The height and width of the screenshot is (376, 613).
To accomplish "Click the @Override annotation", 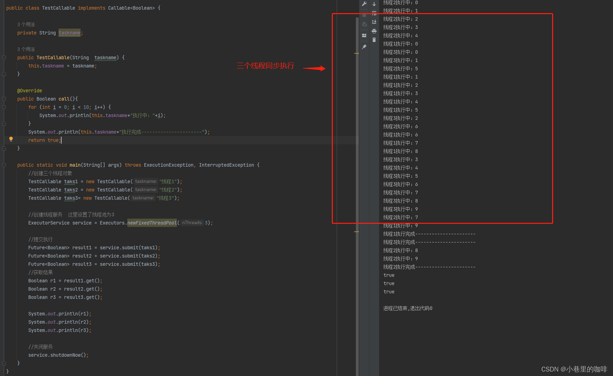I will pos(30,91).
